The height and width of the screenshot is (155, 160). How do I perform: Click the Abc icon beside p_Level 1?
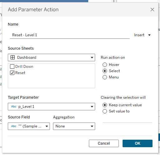coord(14,107)
